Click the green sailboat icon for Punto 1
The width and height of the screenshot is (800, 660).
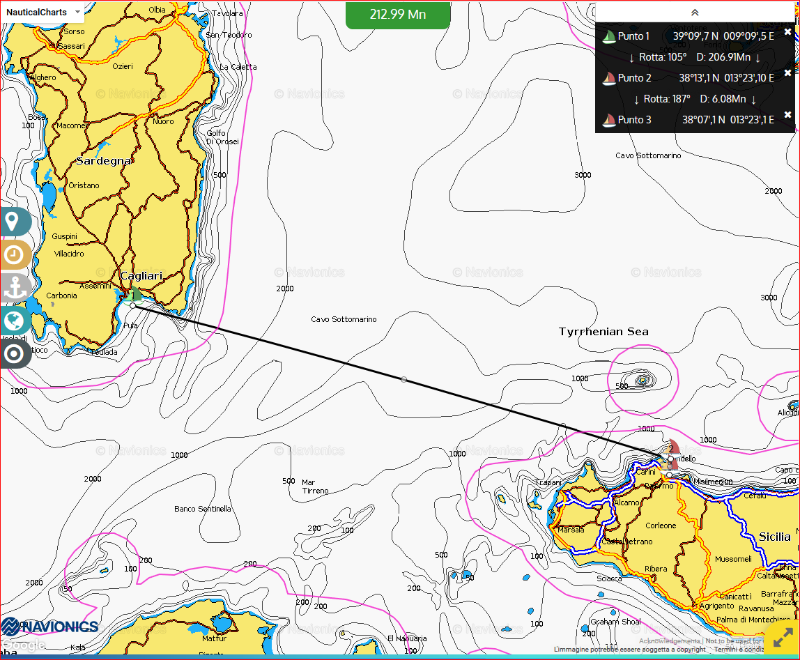(x=608, y=36)
